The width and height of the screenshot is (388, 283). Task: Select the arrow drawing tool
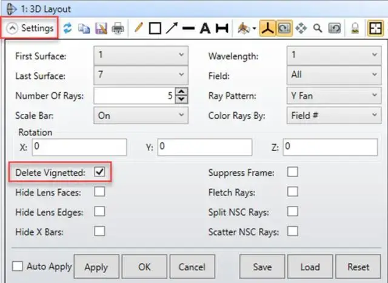(x=172, y=28)
